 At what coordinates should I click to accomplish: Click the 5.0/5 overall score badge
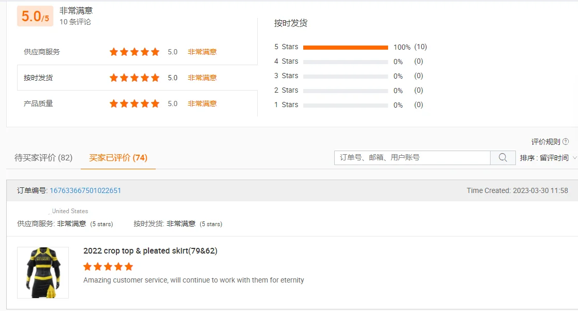35,17
